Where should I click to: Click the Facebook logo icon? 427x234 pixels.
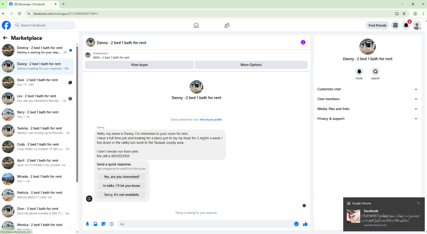(x=6, y=25)
